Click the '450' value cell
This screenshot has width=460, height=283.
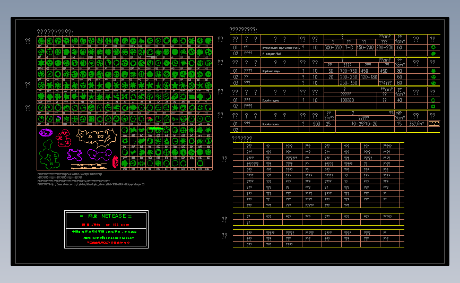pos(384,71)
